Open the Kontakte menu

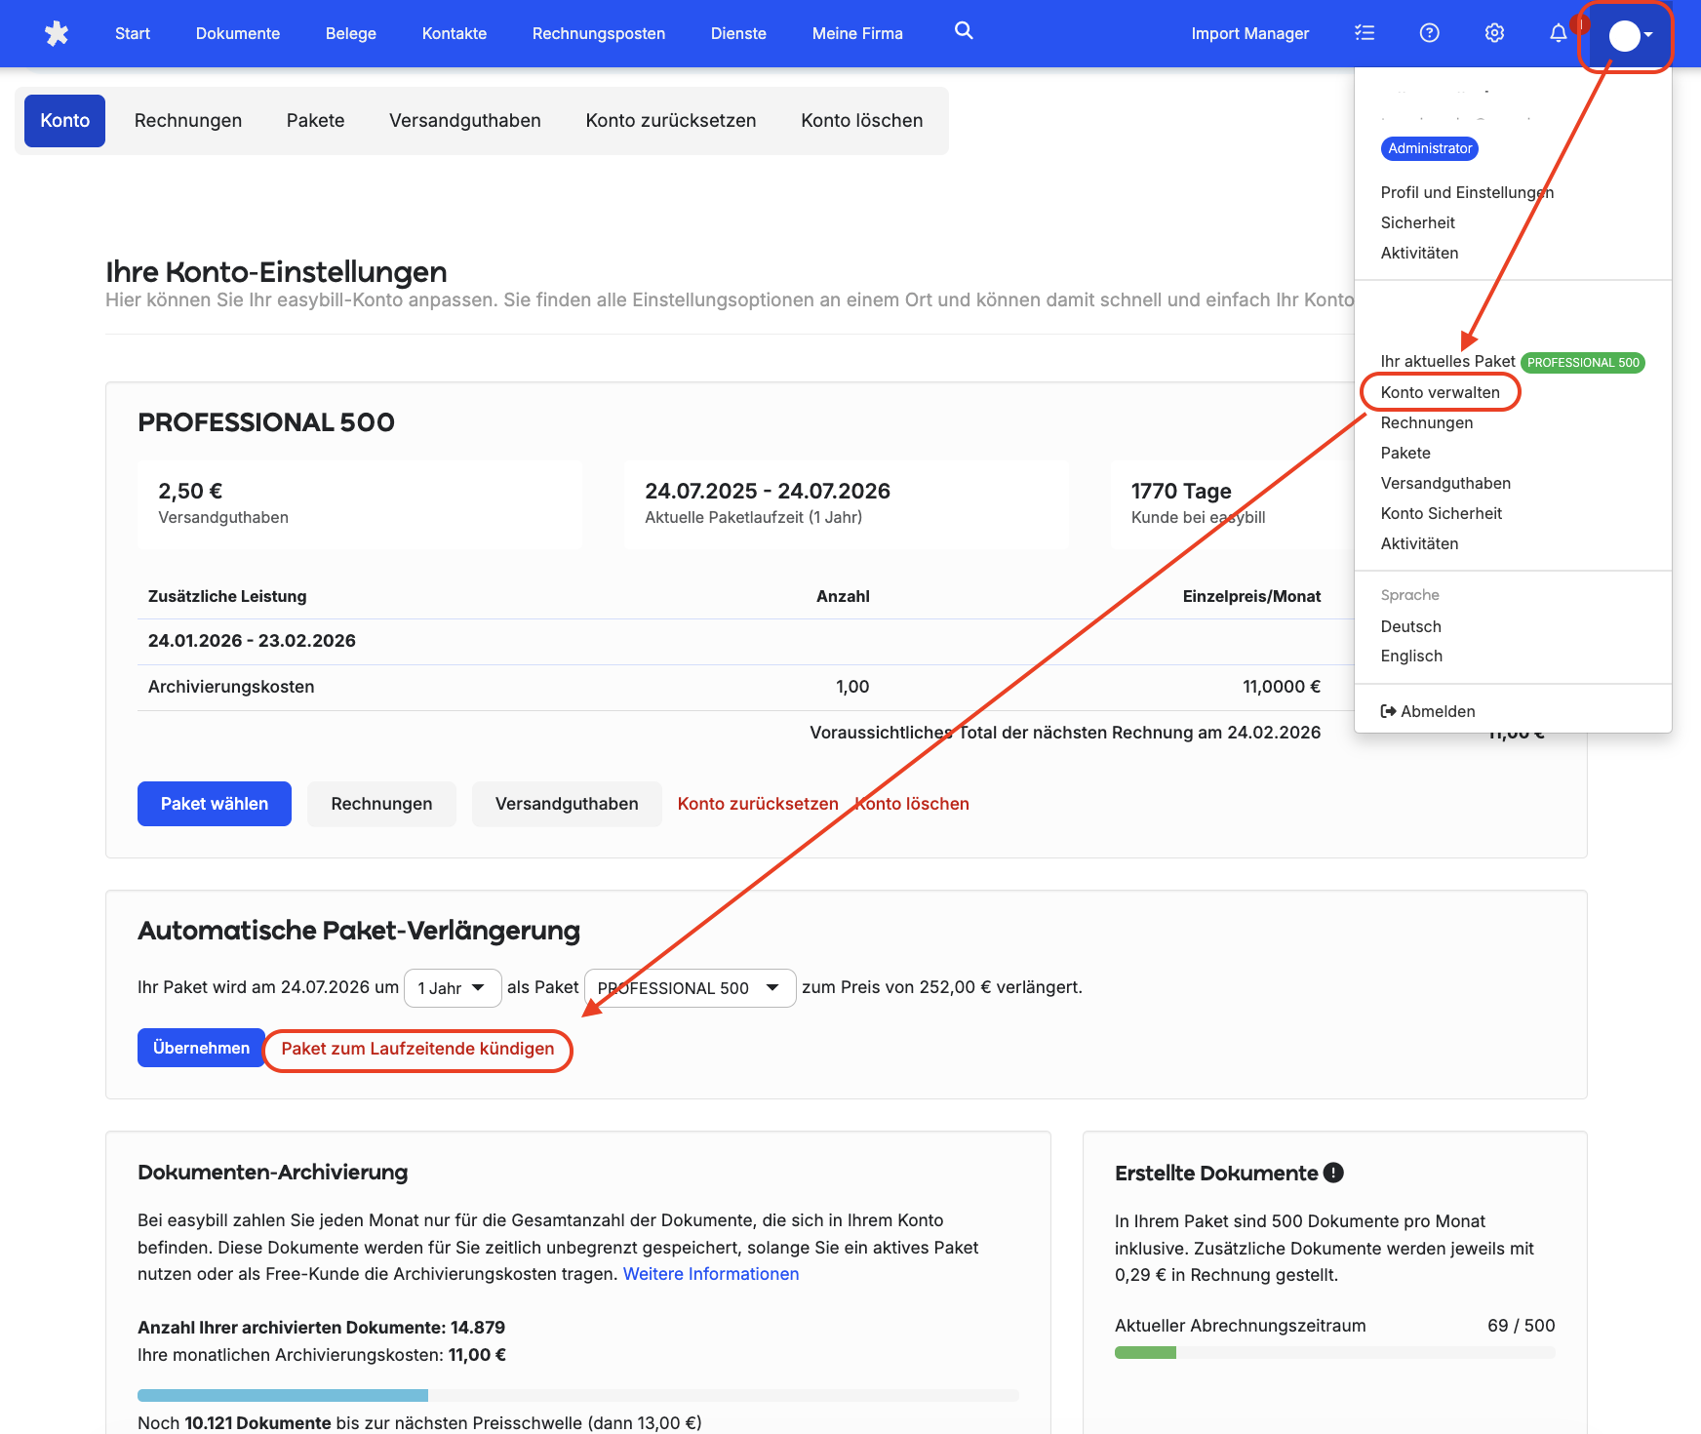click(x=455, y=33)
